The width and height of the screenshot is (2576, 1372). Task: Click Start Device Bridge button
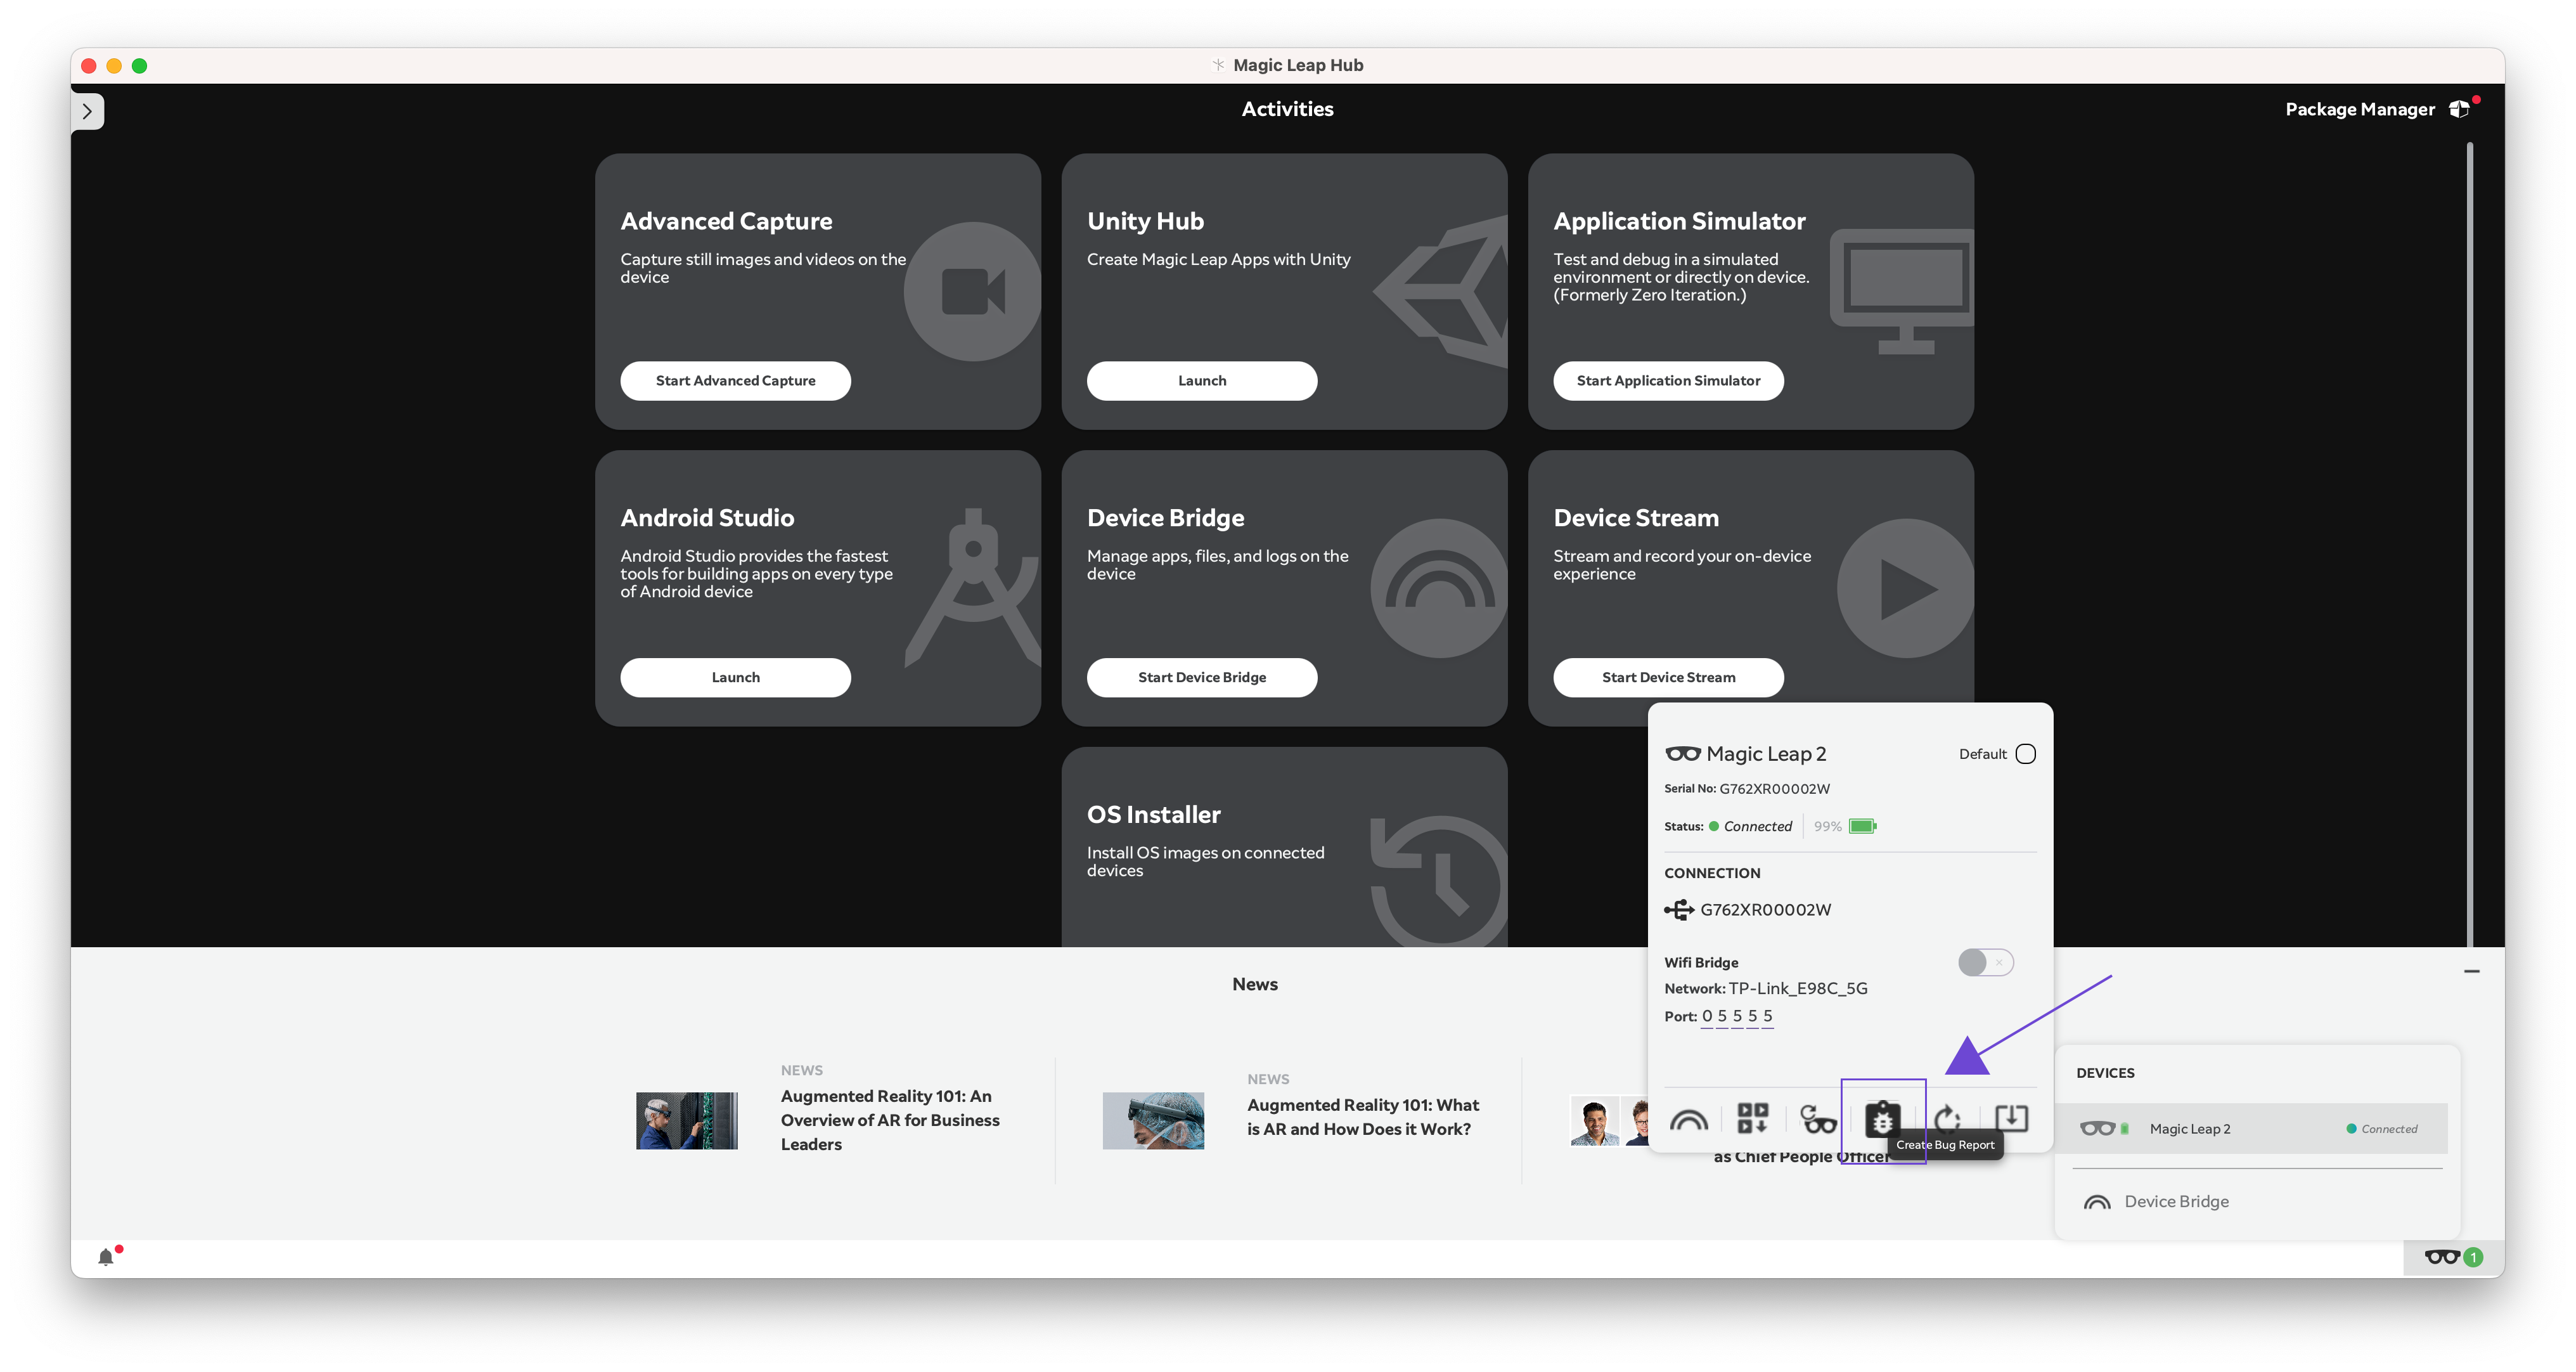[1201, 677]
